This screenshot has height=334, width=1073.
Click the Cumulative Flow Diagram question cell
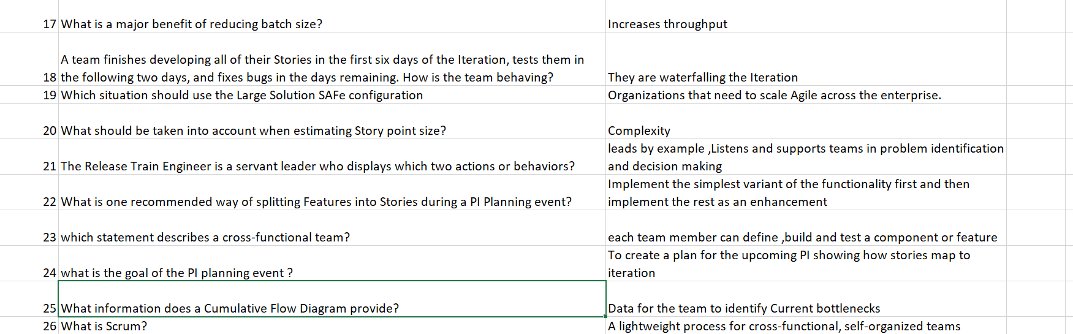[x=332, y=299]
